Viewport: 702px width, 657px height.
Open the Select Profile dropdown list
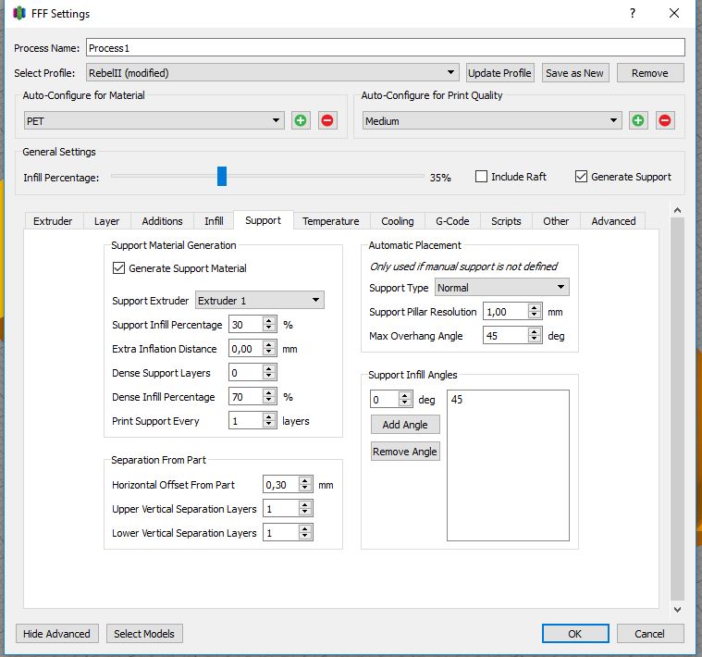tap(272, 73)
